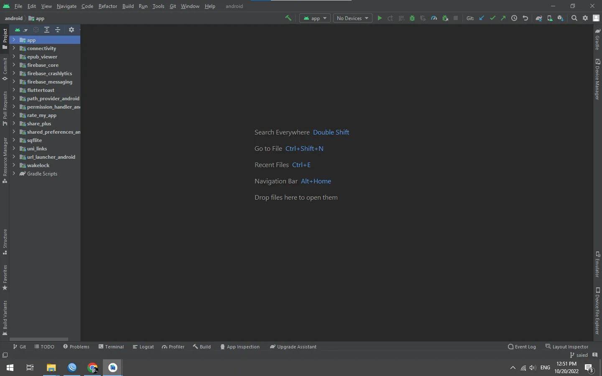The image size is (602, 376).
Task: Open IDE settings gear in main toolbar
Action: 585,18
